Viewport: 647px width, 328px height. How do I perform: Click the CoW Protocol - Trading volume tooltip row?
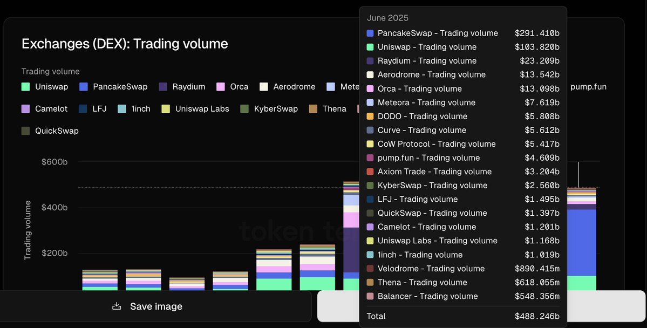(463, 144)
